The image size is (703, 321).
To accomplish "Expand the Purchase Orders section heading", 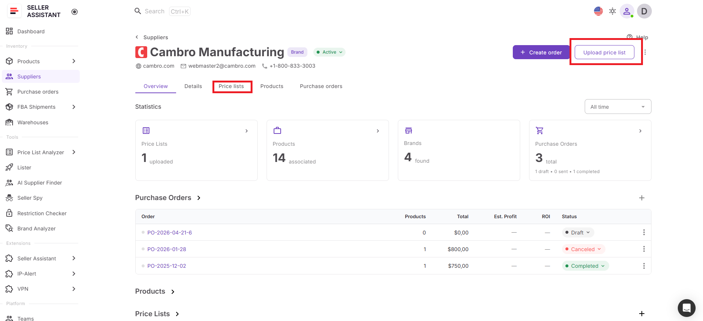I will coord(168,198).
